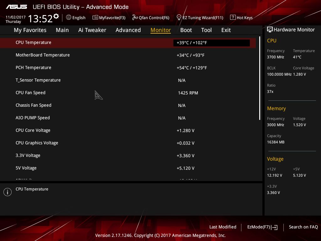Click the settings list vertical scrollbar
Viewport: 321px width, 241px height.
[x=260, y=78]
